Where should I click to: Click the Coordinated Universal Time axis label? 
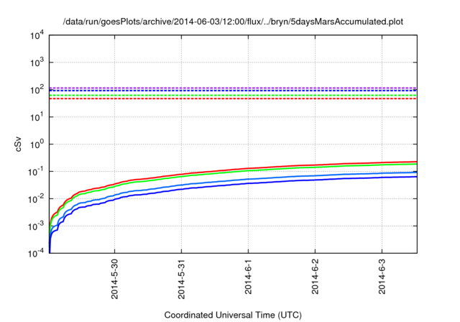tap(233, 315)
